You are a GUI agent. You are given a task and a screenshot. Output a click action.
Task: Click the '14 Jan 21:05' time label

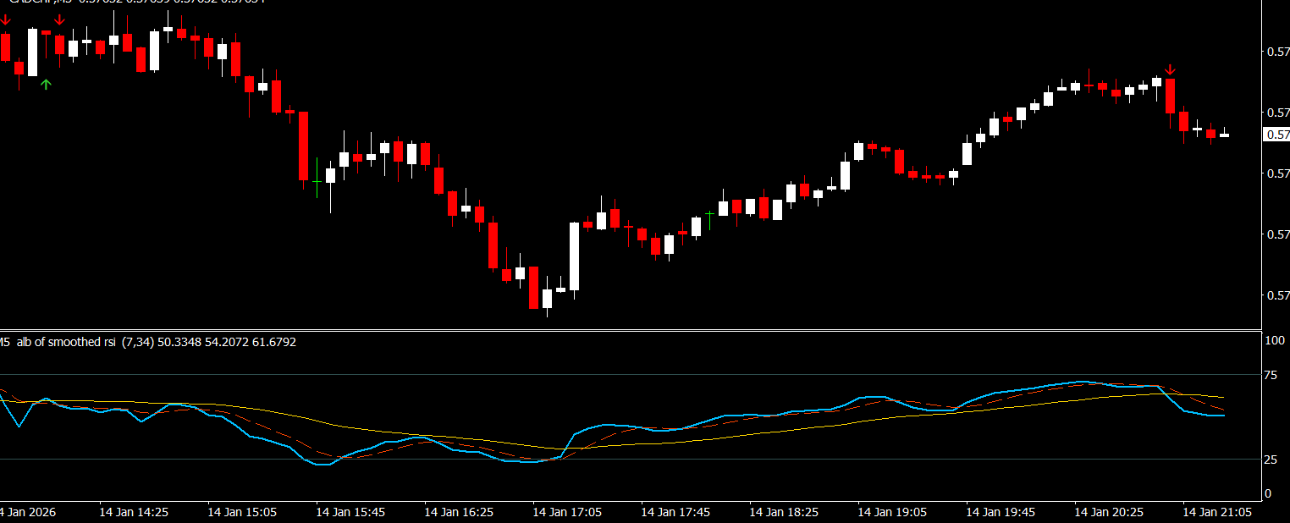tap(1217, 512)
